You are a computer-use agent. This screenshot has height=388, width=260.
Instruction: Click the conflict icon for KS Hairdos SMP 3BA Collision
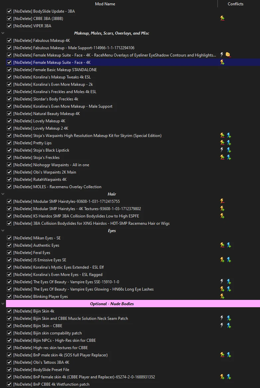click(x=222, y=216)
